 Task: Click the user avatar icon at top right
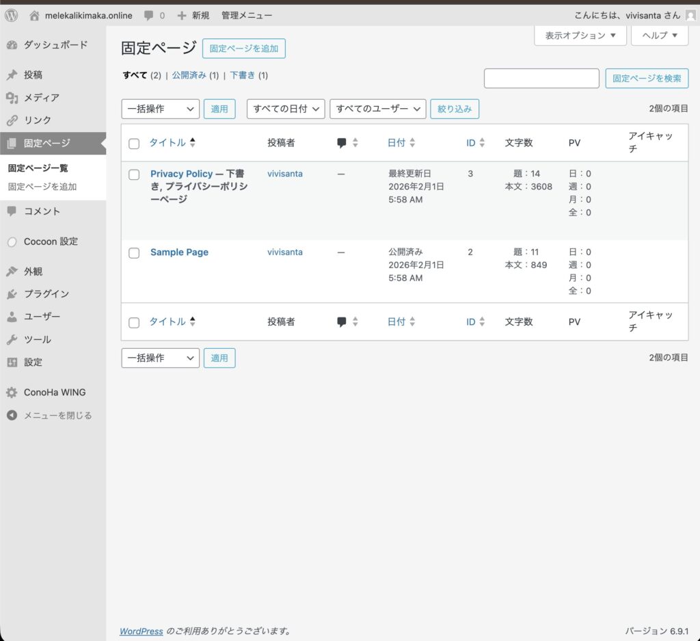point(690,15)
